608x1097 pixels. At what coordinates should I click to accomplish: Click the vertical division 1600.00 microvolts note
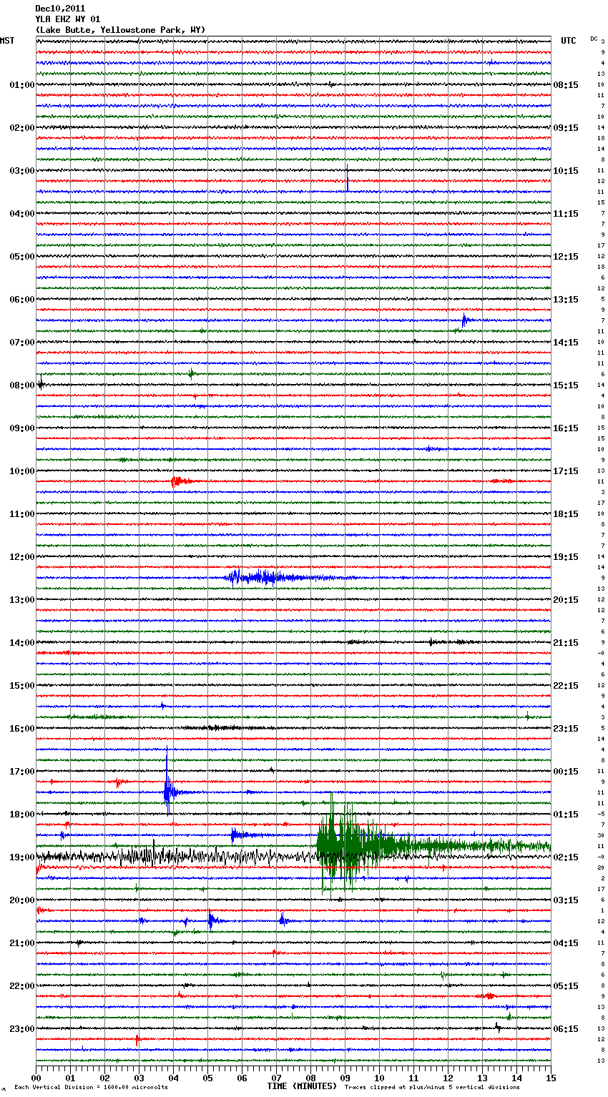(x=91, y=1088)
